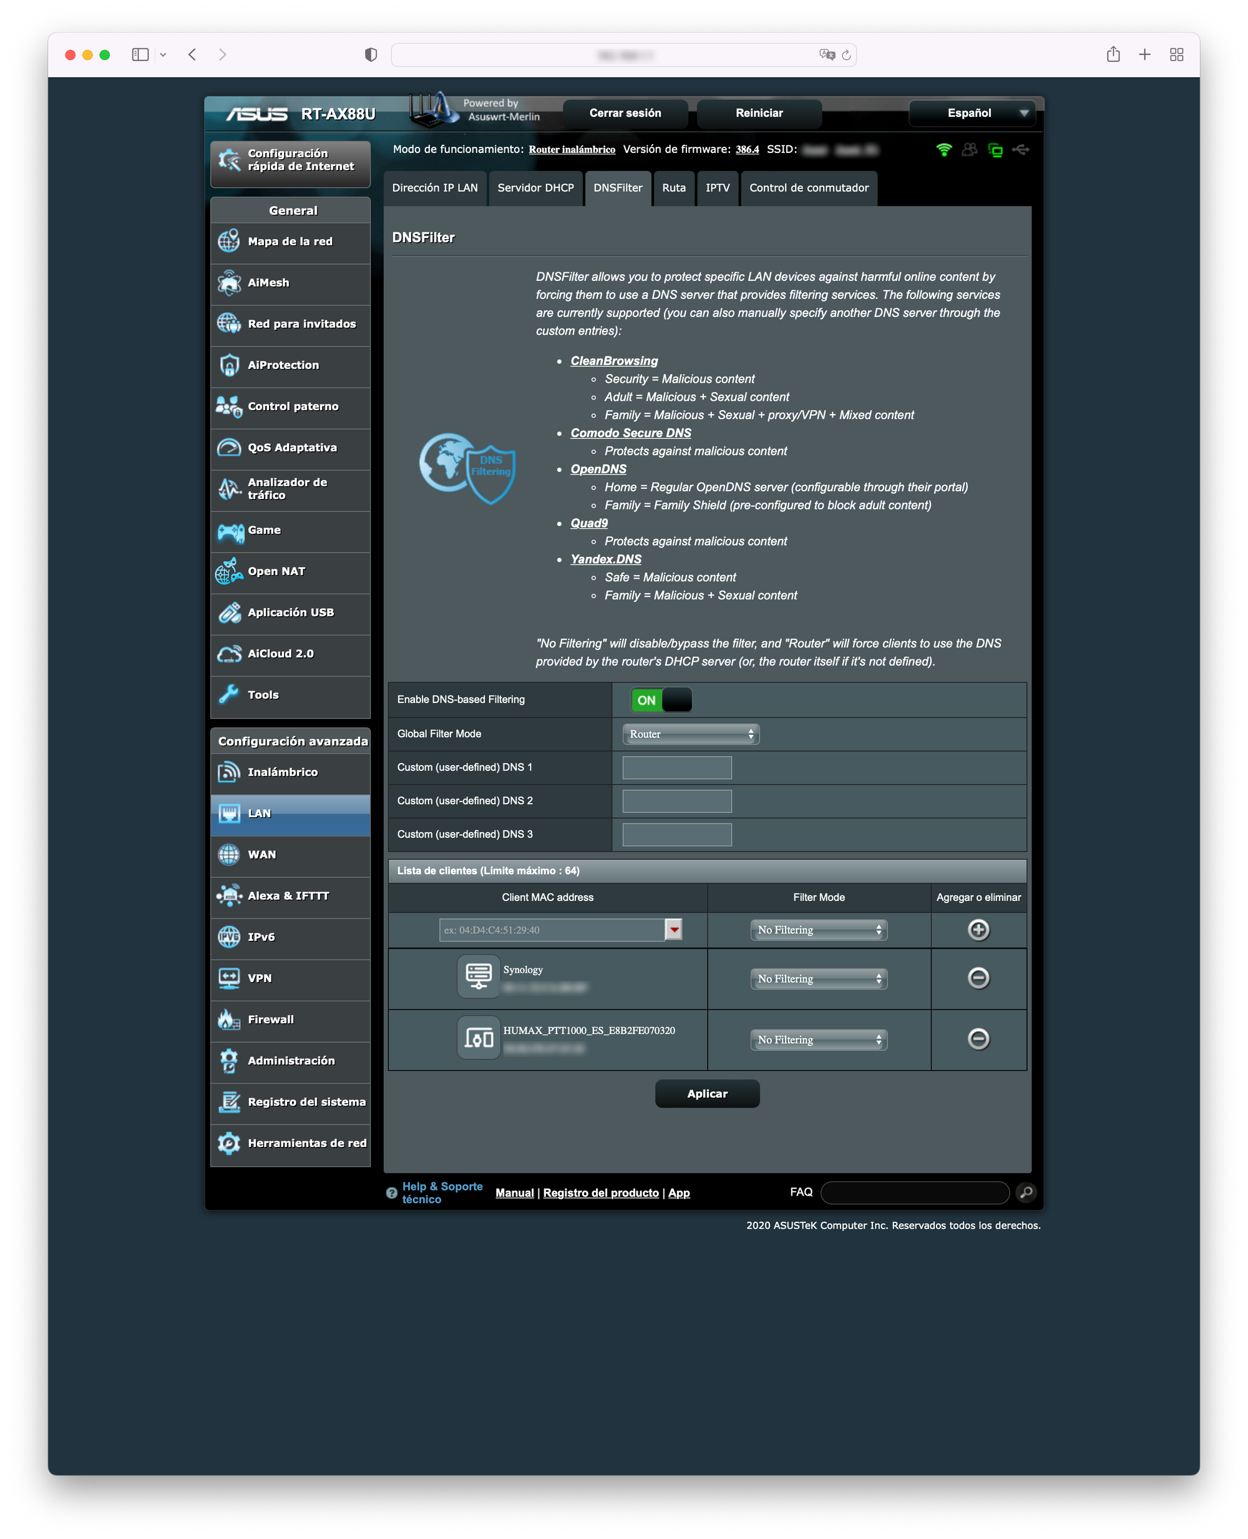Open AiCloud 2.0 page
The height and width of the screenshot is (1539, 1248).
[290, 654]
